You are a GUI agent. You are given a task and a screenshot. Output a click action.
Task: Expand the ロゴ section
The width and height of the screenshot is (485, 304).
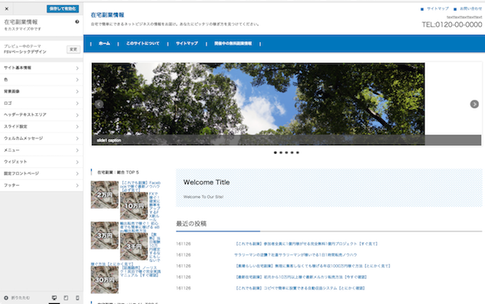tap(41, 103)
